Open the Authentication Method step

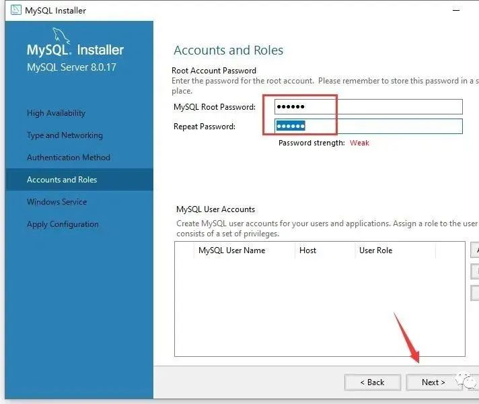click(69, 158)
